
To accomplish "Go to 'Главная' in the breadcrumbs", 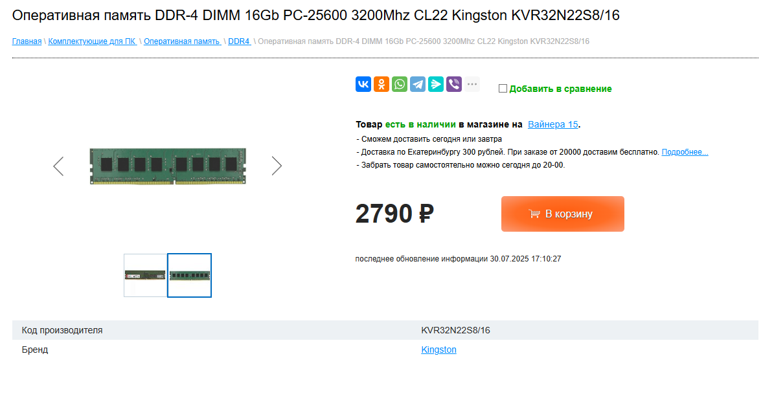I will point(27,41).
